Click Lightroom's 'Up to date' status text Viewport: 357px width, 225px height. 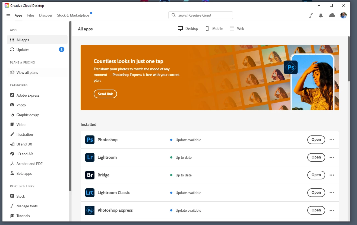[184, 158]
